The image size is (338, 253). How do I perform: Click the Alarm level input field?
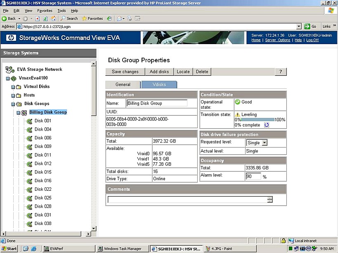coord(253,177)
